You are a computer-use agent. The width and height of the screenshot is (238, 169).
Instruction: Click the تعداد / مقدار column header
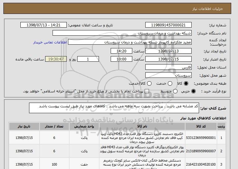tap(54, 127)
